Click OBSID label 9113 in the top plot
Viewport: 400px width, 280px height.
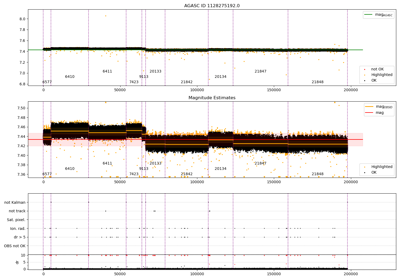click(144, 77)
